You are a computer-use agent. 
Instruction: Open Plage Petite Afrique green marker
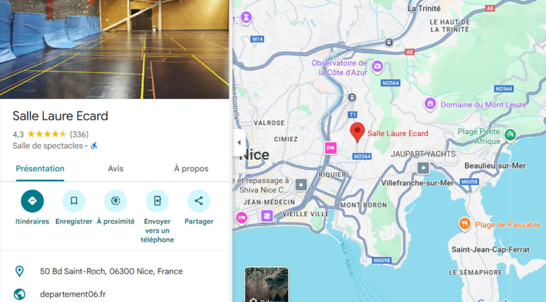coord(510,135)
